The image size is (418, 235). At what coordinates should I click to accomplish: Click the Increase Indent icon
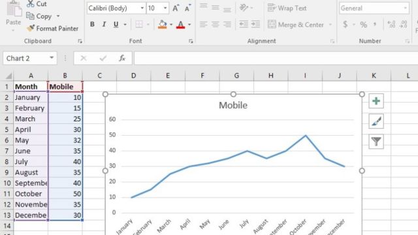255,24
